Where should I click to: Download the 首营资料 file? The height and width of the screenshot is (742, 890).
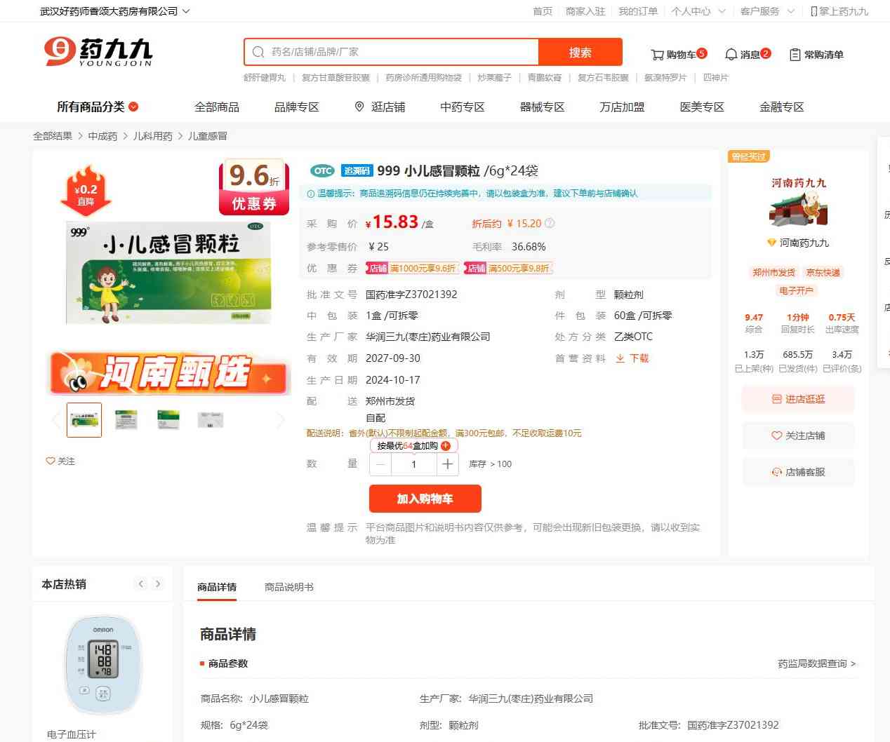(632, 358)
